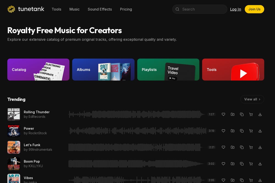Add Rolling Thunder to cart
Screen dimensions: 275x183
pos(251,114)
